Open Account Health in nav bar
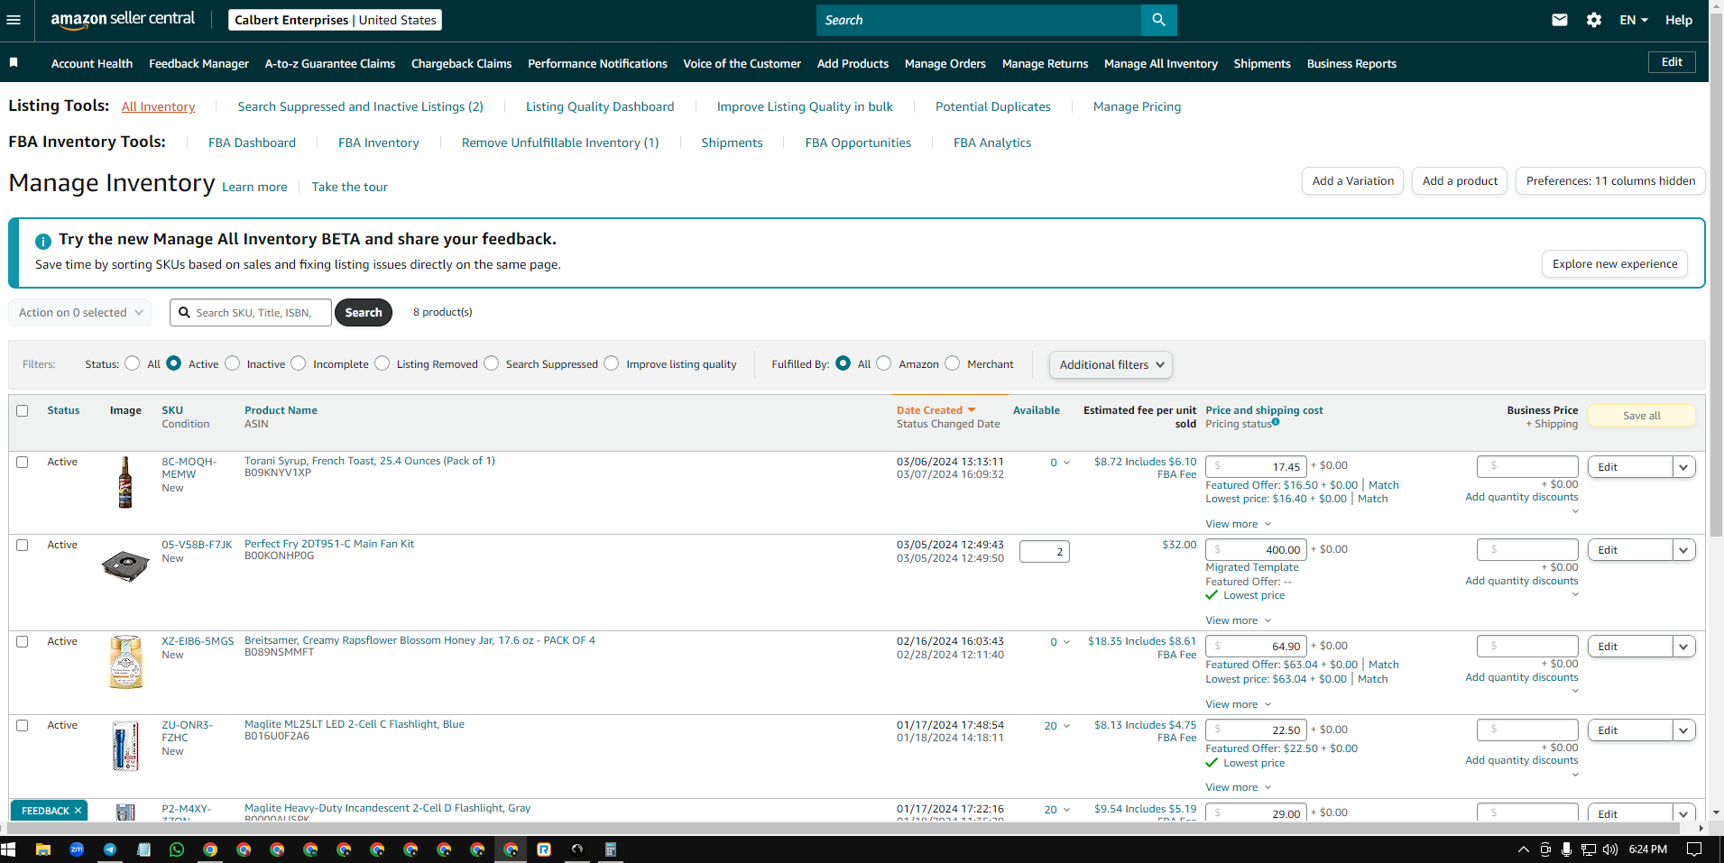 [x=92, y=63]
